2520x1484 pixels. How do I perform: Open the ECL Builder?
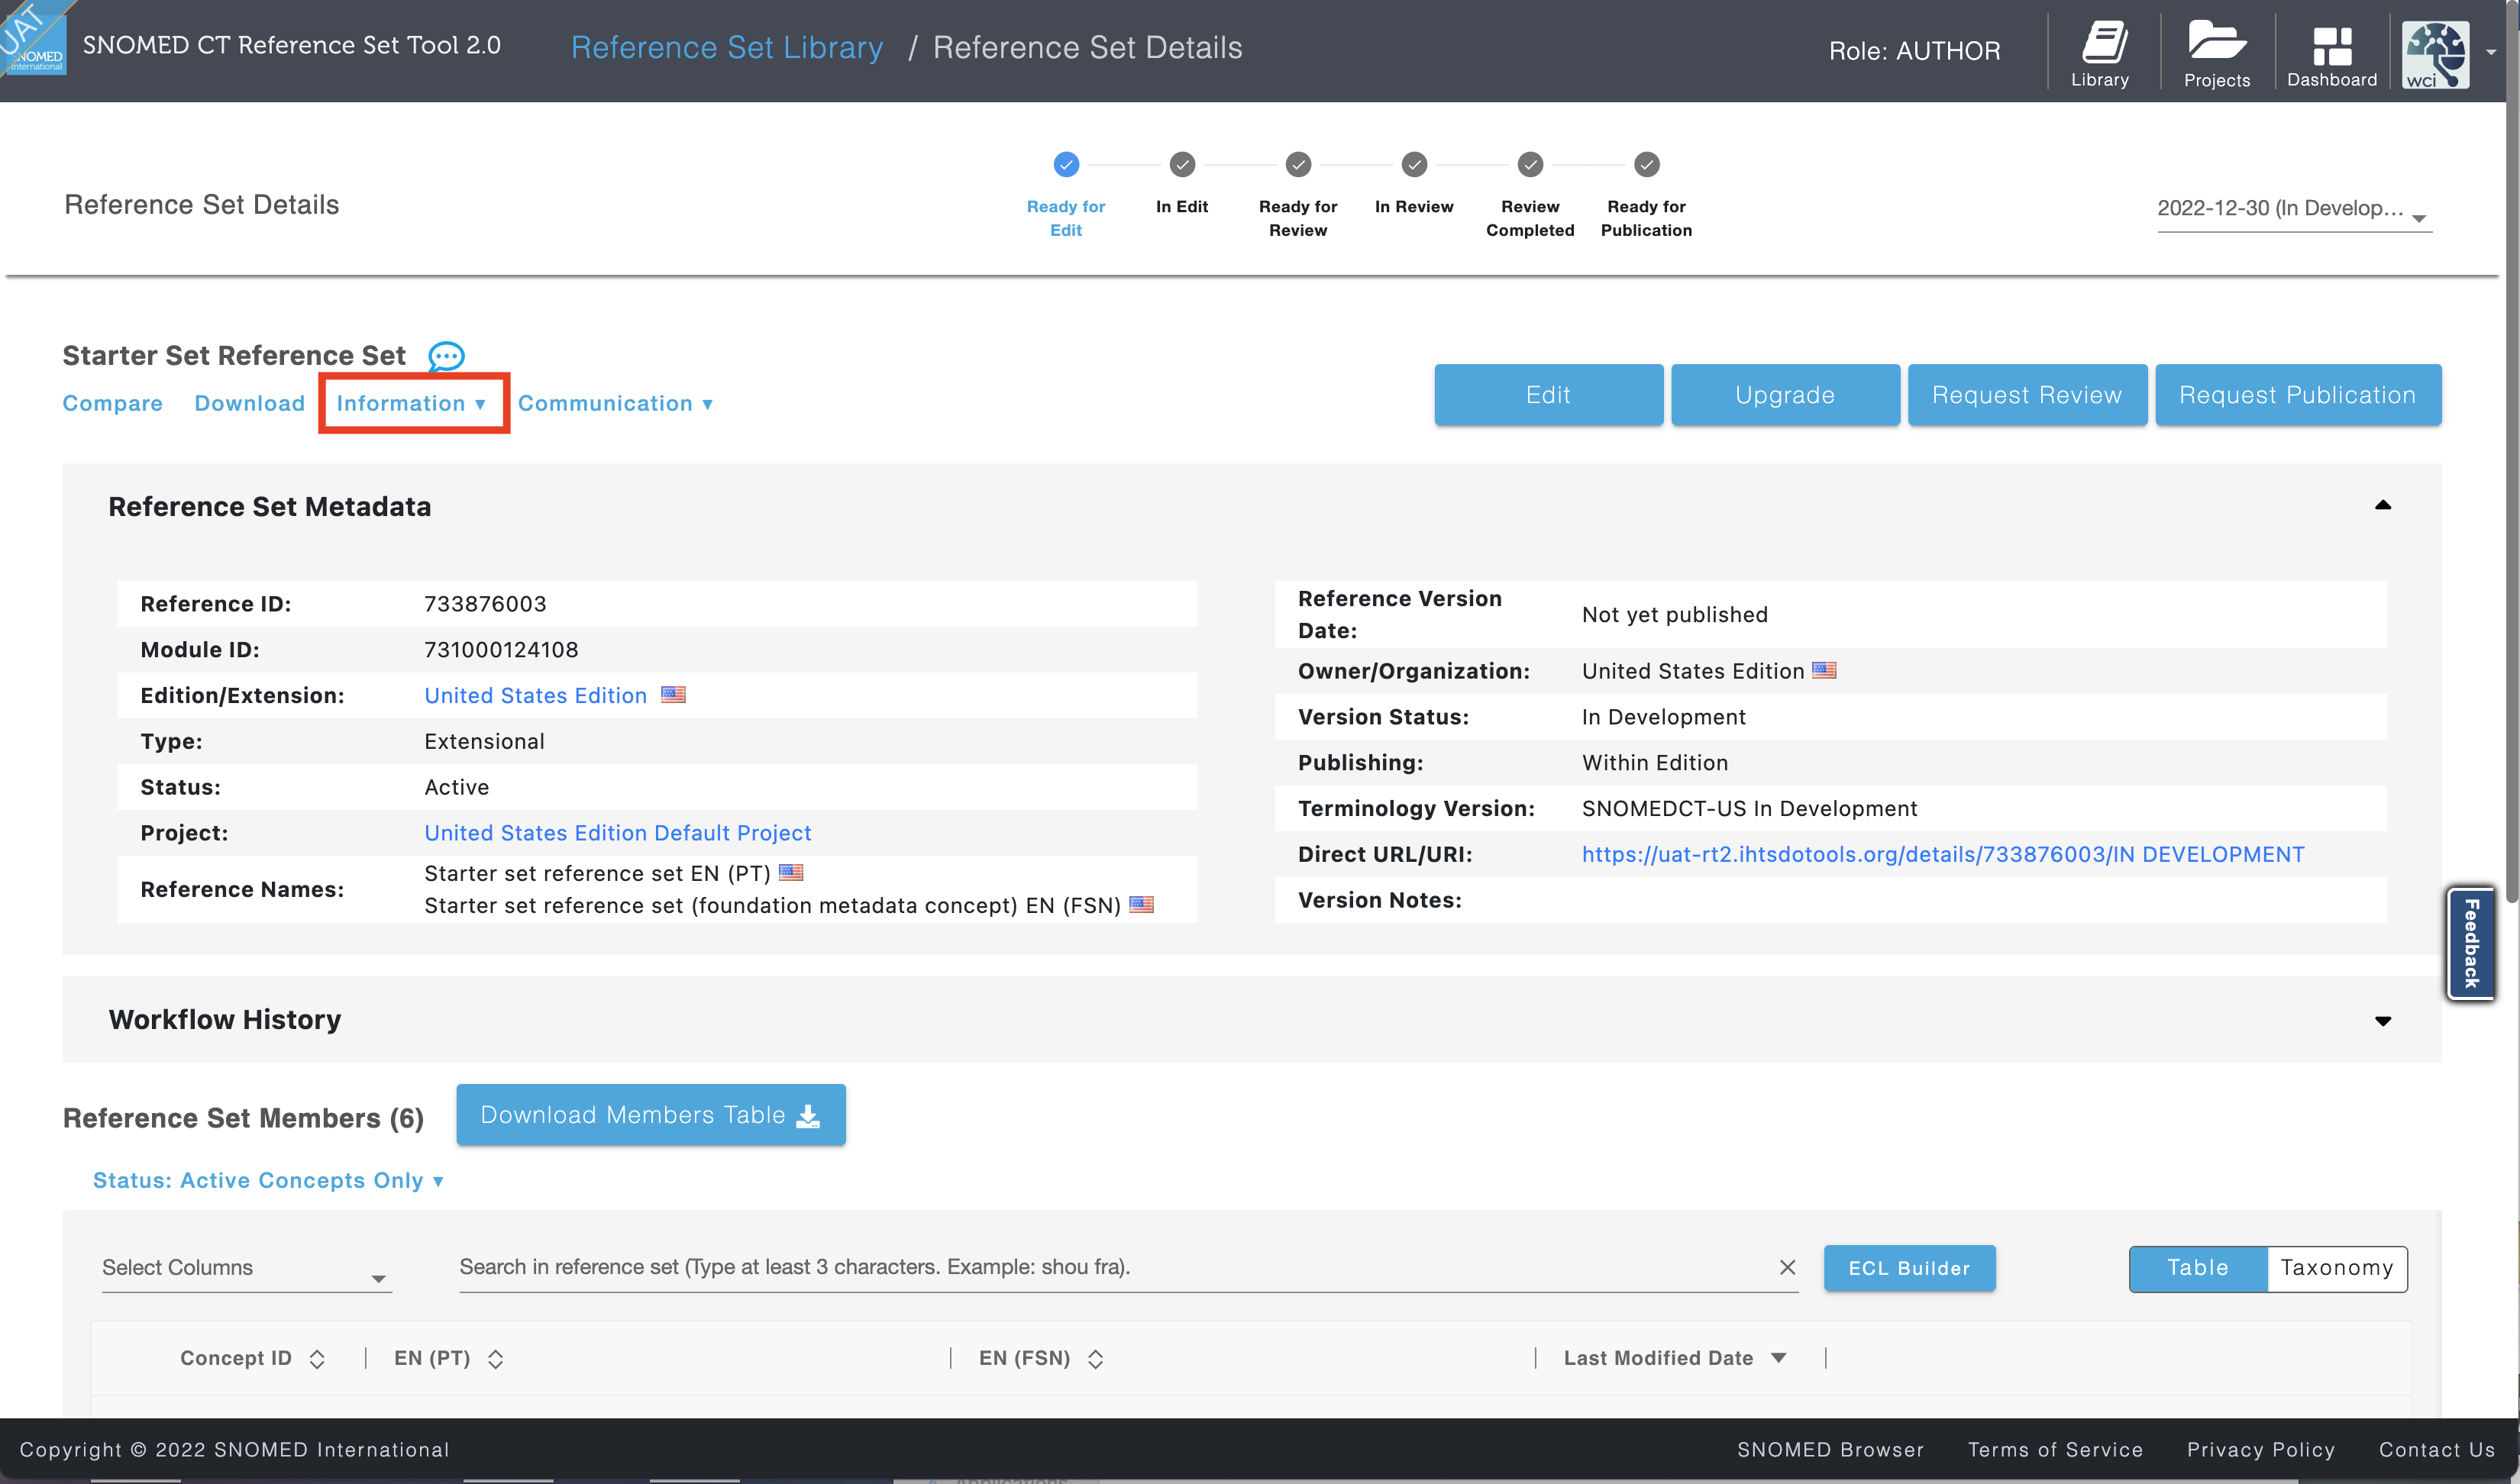tap(1909, 1268)
